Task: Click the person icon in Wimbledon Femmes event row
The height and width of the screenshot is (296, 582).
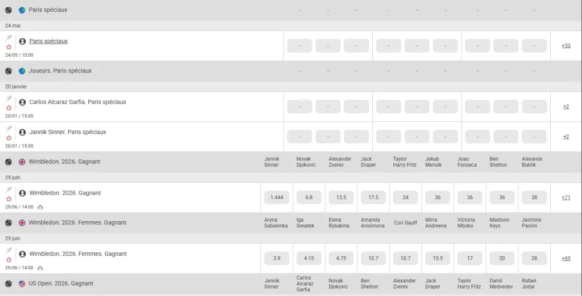Action: click(22, 254)
